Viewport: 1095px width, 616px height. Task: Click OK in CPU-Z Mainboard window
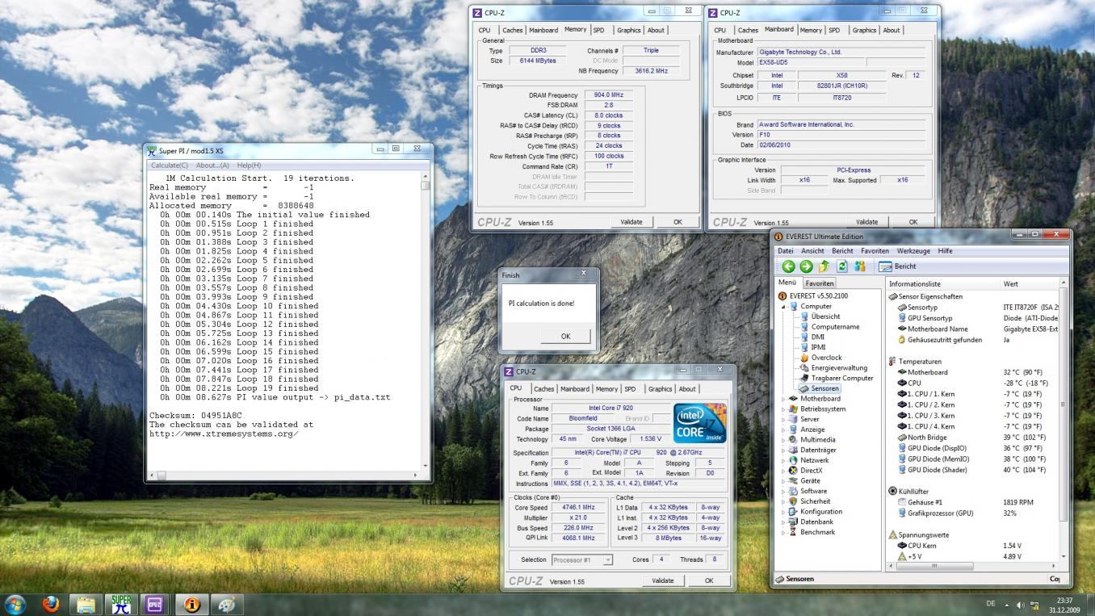click(913, 222)
